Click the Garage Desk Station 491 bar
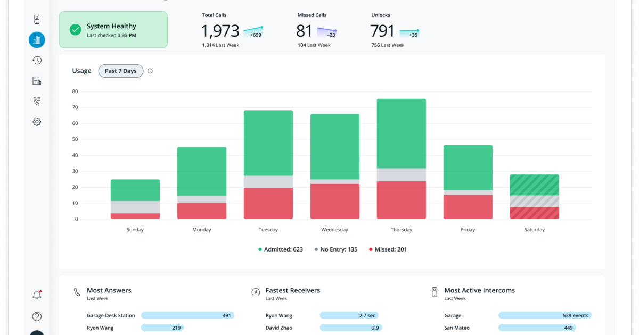 pos(187,315)
